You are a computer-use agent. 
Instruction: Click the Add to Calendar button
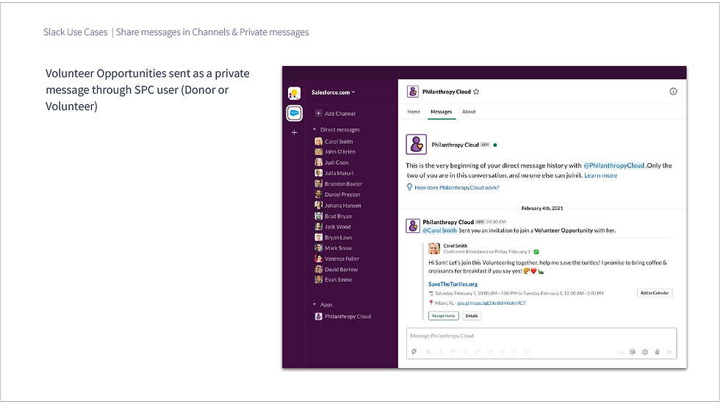(655, 293)
